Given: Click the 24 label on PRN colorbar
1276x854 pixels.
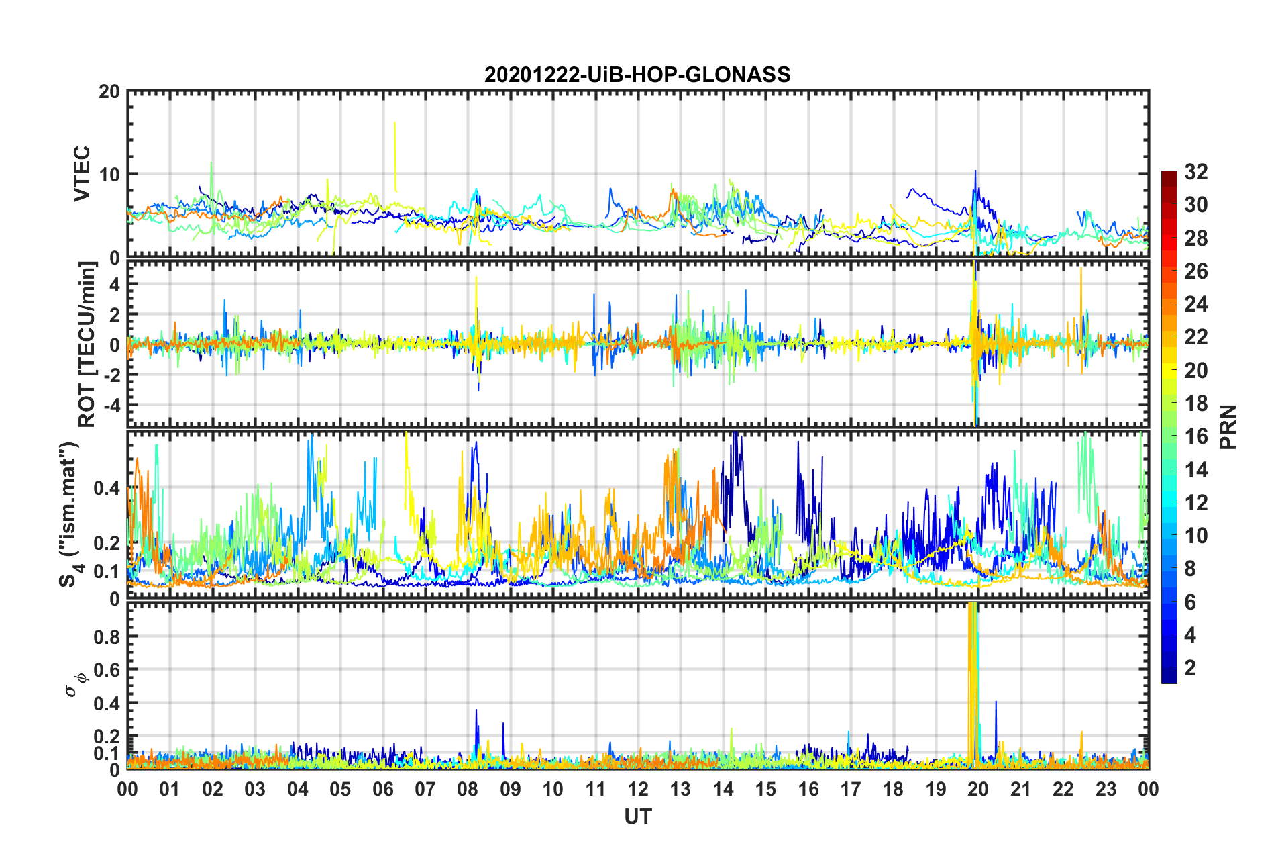Looking at the screenshot, I should 1195,304.
